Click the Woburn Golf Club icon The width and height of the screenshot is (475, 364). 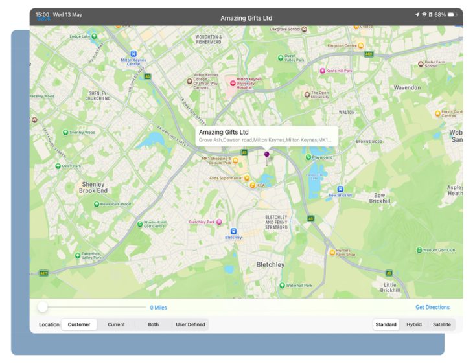point(419,250)
